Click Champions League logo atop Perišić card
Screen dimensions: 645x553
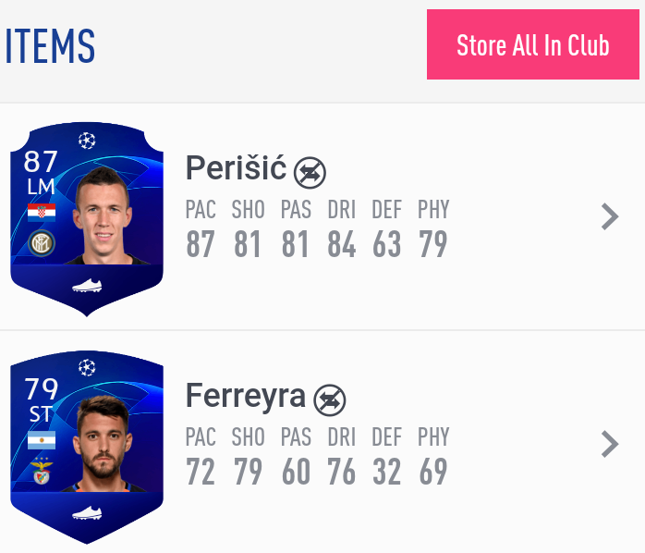click(x=87, y=140)
